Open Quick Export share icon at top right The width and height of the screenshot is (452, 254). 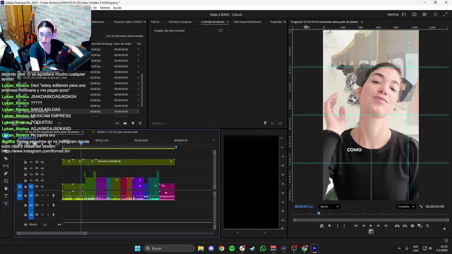414,14
